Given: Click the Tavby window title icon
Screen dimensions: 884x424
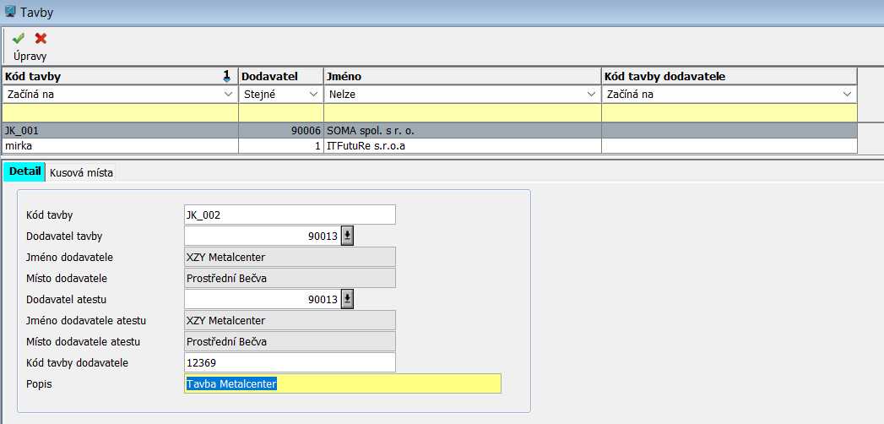Looking at the screenshot, I should coord(9,11).
